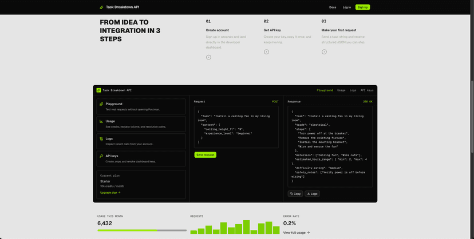Switch to the Usage tab in dashboard header
Image resolution: width=474 pixels, height=239 pixels.
[341, 90]
